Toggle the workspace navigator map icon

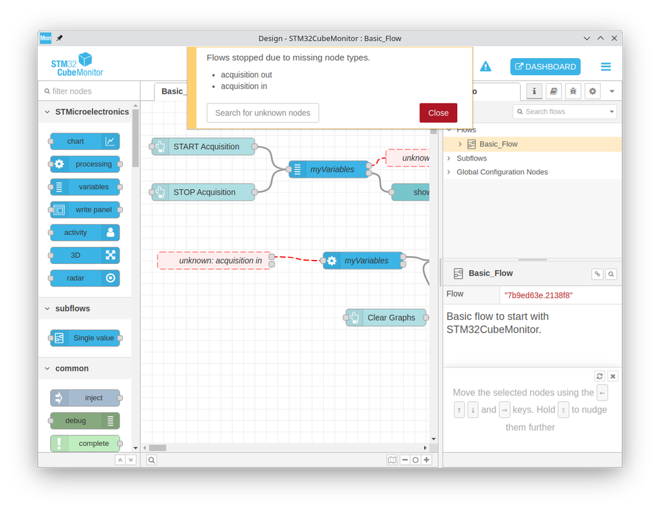point(392,460)
